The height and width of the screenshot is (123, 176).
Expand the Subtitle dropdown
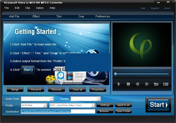[x=99, y=99]
